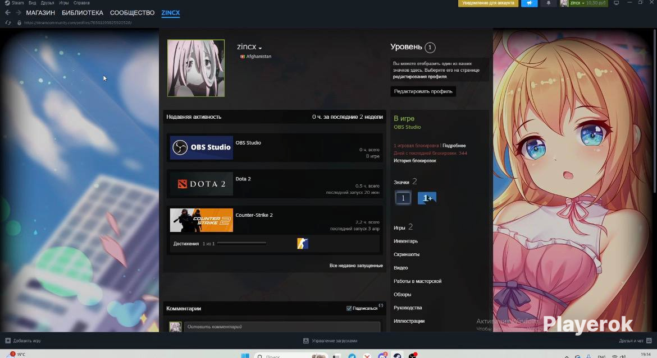Open the Friends and chat icon

(649, 341)
